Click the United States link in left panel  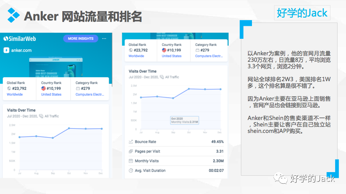point(51,94)
